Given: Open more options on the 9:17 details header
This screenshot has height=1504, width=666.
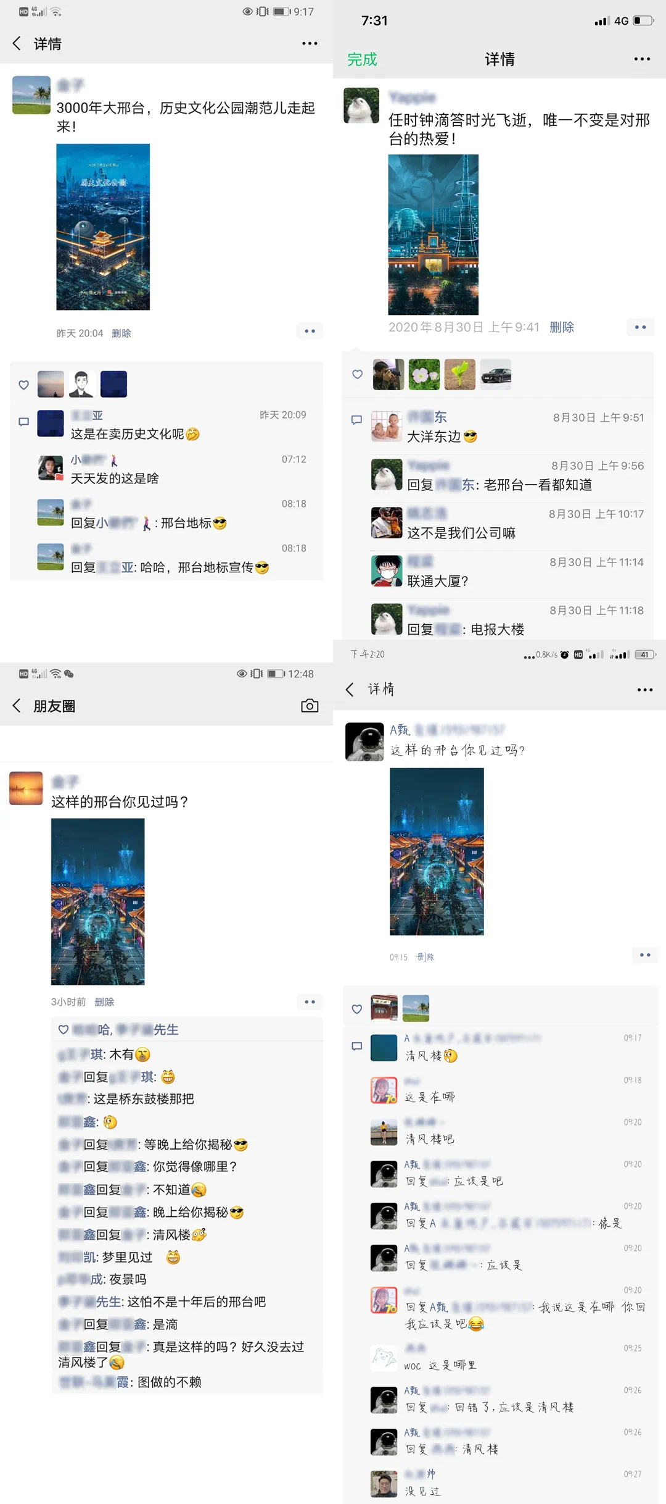Looking at the screenshot, I should click(310, 43).
